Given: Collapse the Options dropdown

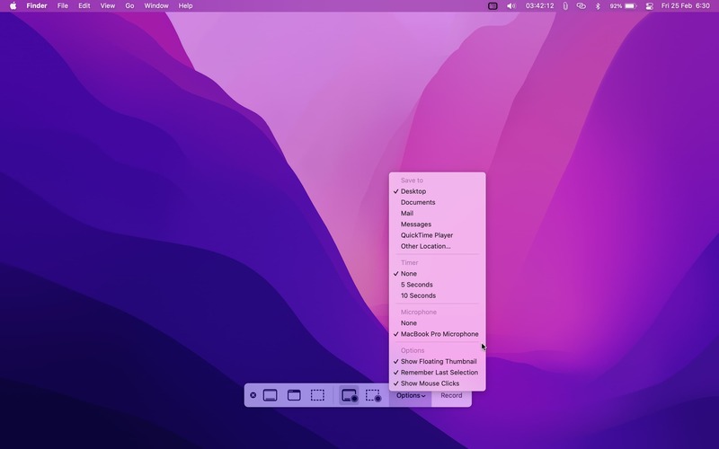Looking at the screenshot, I should pyautogui.click(x=411, y=395).
